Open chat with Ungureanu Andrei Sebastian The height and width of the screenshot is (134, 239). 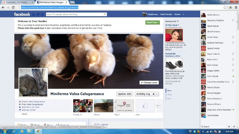point(218,110)
